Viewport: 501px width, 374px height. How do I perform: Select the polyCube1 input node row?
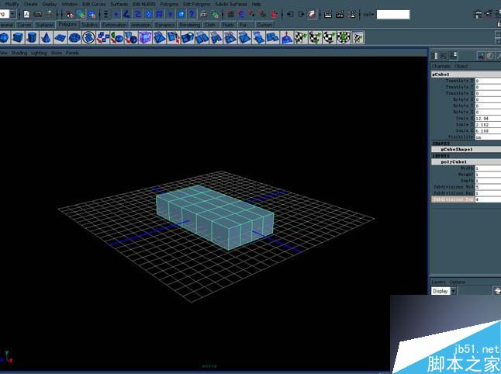point(466,161)
